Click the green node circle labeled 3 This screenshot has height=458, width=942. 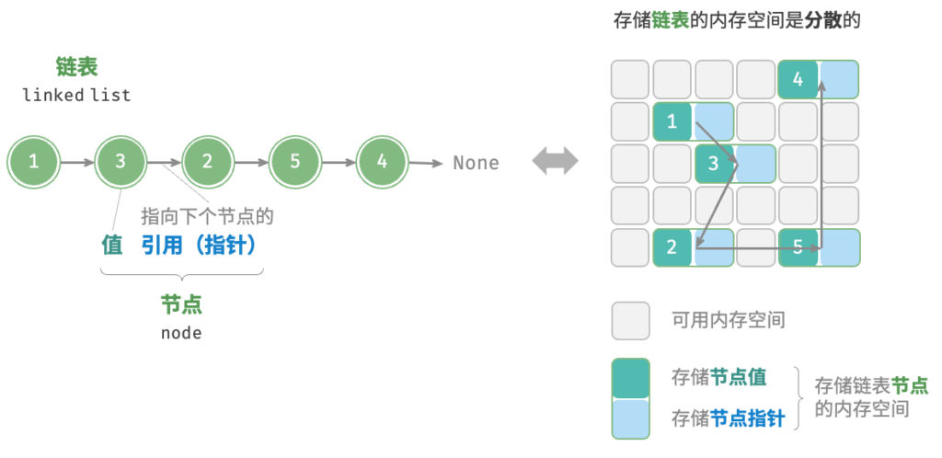[x=121, y=162]
